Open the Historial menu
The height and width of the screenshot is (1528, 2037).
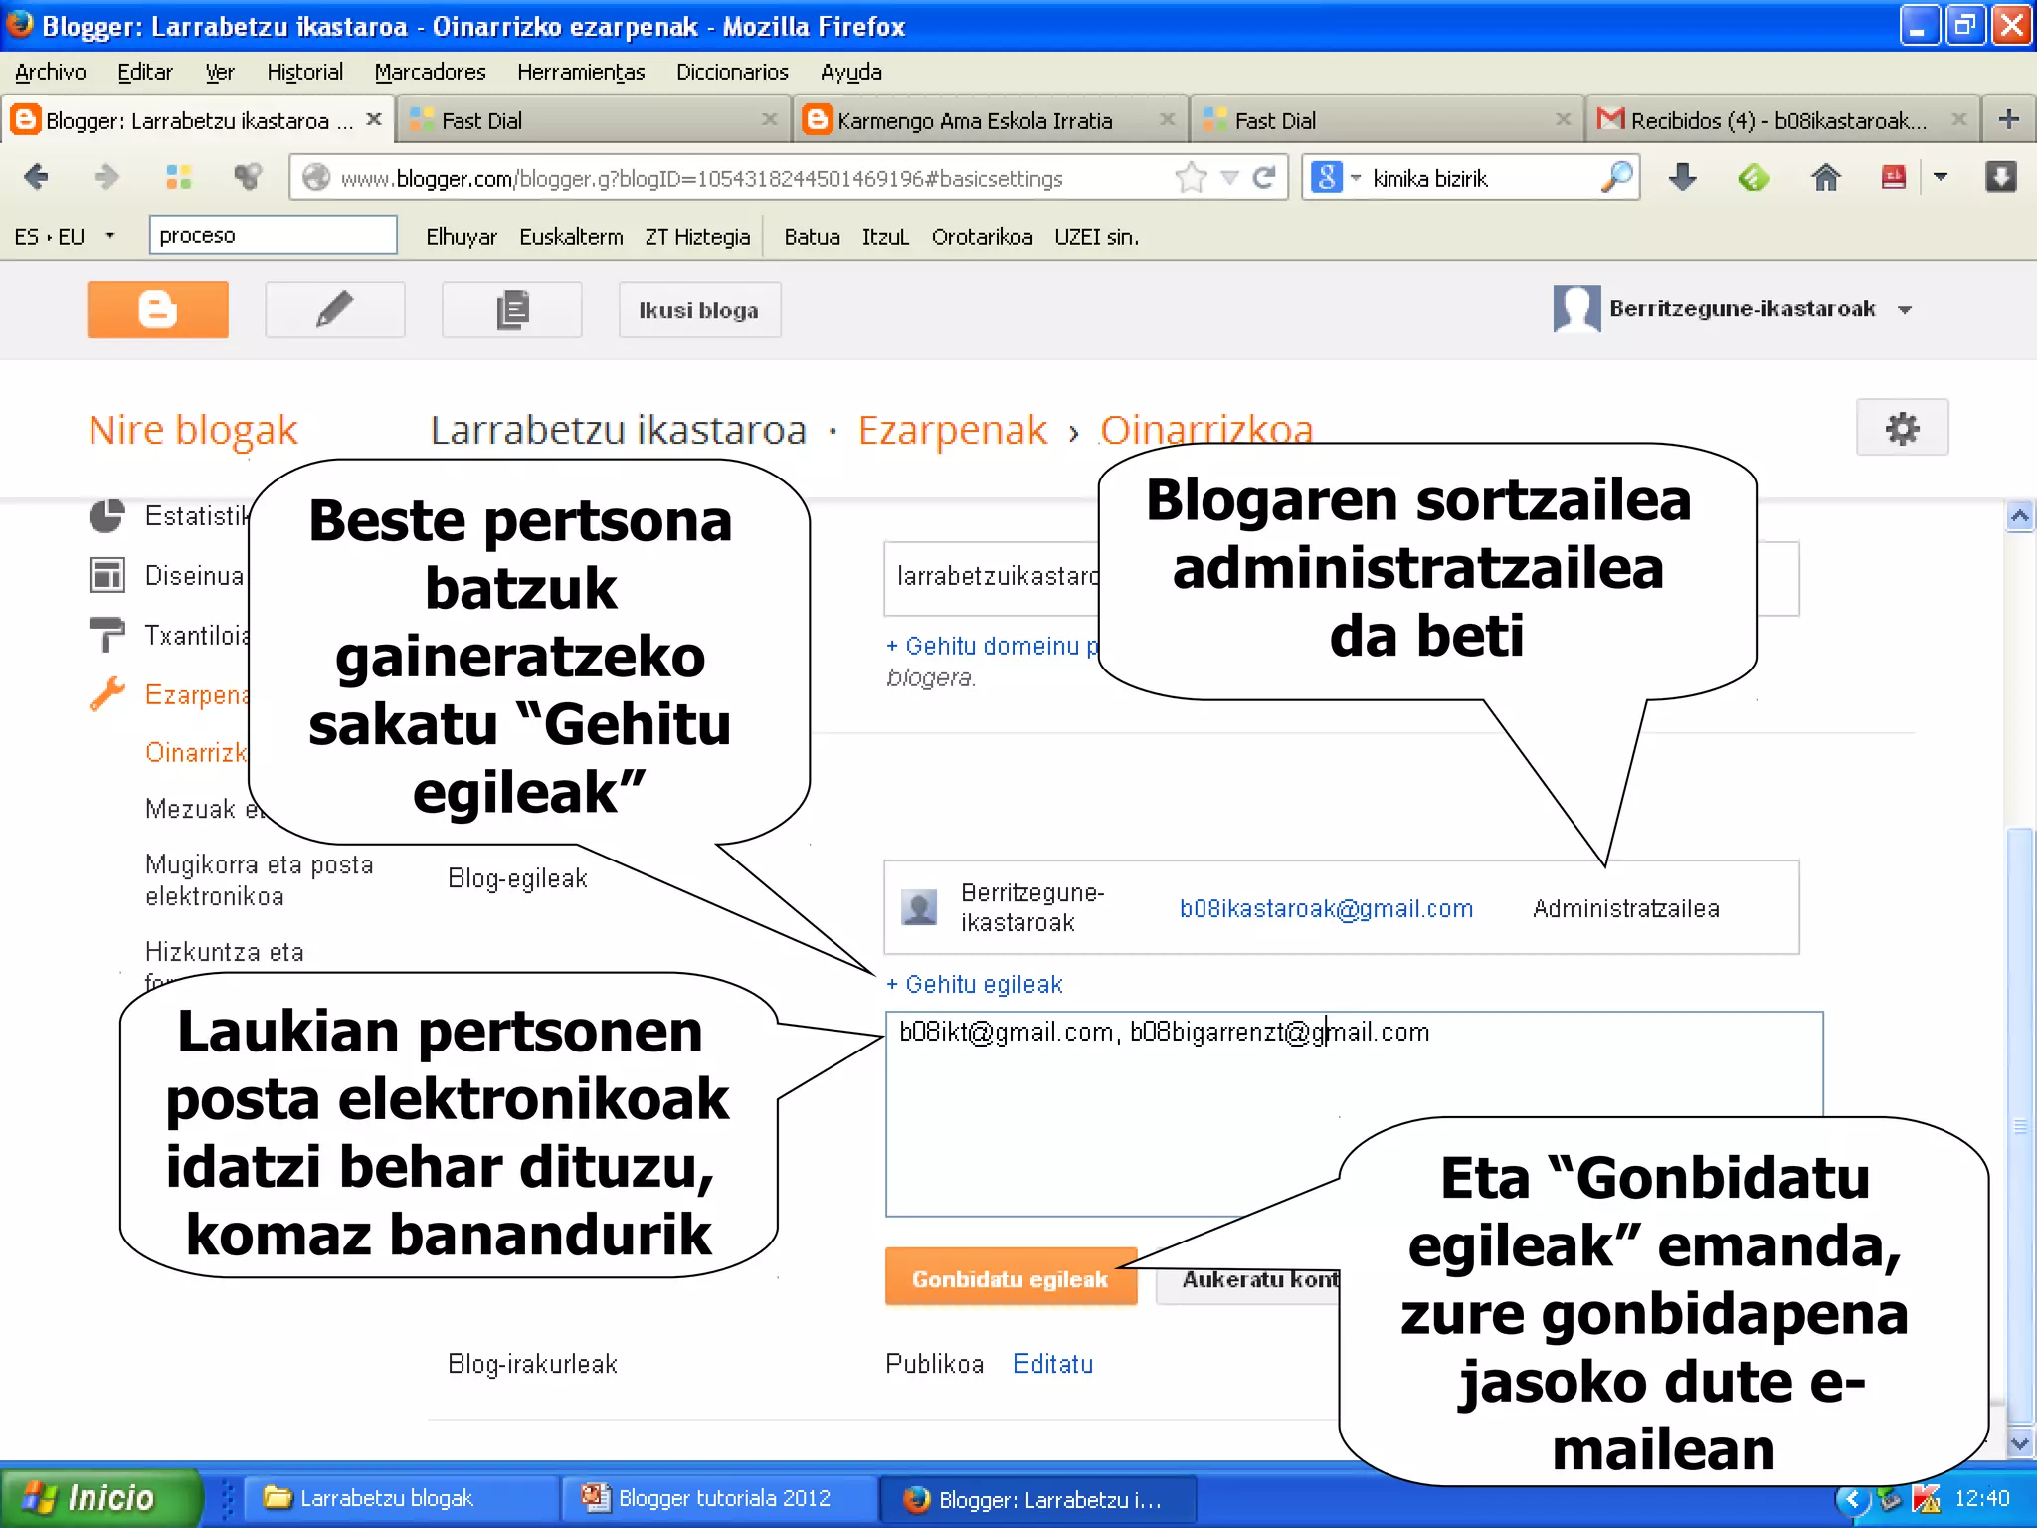[x=304, y=72]
